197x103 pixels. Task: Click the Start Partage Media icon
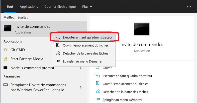pyautogui.click(x=6, y=59)
